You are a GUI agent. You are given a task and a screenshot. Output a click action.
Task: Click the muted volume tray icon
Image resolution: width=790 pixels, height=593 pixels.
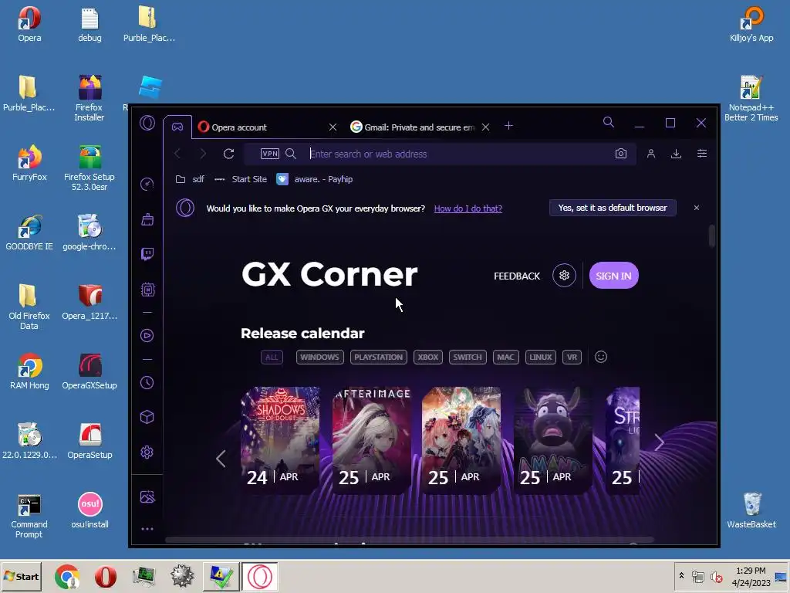coord(716,577)
